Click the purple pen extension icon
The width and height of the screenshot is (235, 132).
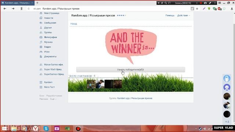tap(204, 9)
